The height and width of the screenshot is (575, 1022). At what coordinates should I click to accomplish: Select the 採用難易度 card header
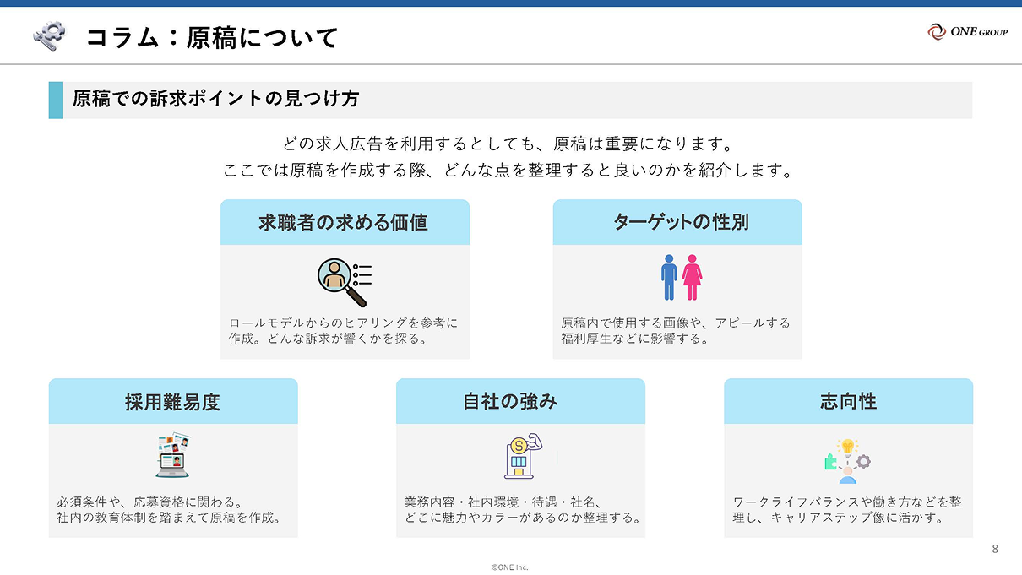[173, 401]
